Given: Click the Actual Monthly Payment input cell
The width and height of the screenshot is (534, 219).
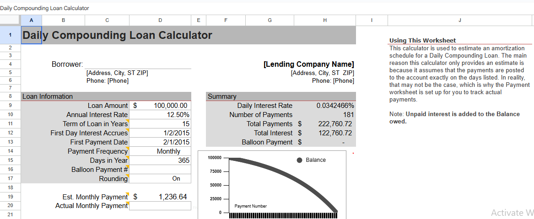Looking at the screenshot, I should point(160,206).
